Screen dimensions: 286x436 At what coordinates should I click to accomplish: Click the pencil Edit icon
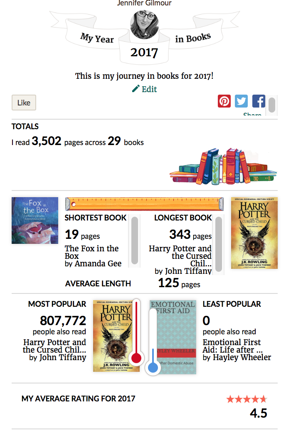coord(136,89)
